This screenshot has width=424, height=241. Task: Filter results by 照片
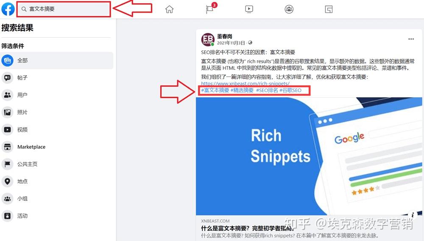tap(57, 112)
